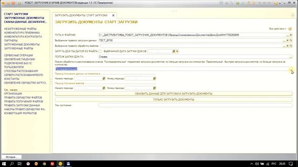Open magnifier for правило обработки файлов
This screenshot has width=298, height=167.
pos(291,46)
